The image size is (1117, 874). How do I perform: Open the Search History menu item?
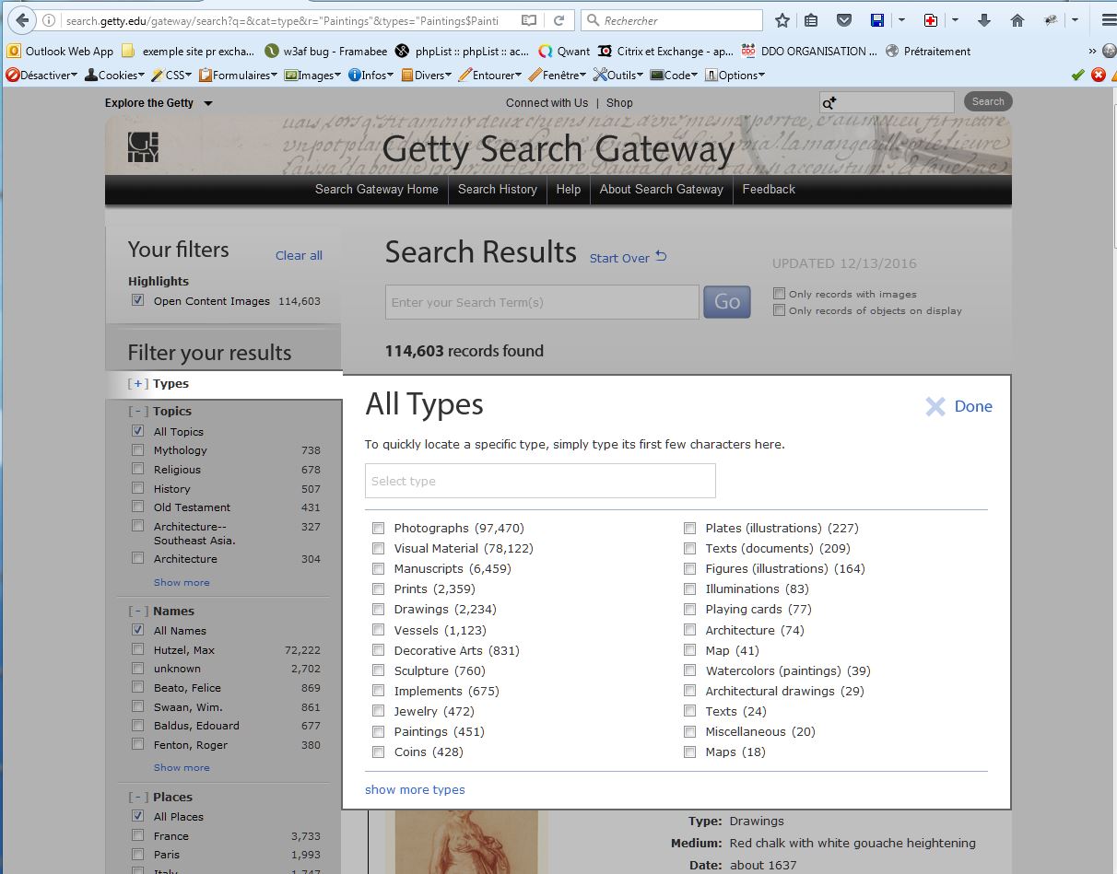point(497,189)
